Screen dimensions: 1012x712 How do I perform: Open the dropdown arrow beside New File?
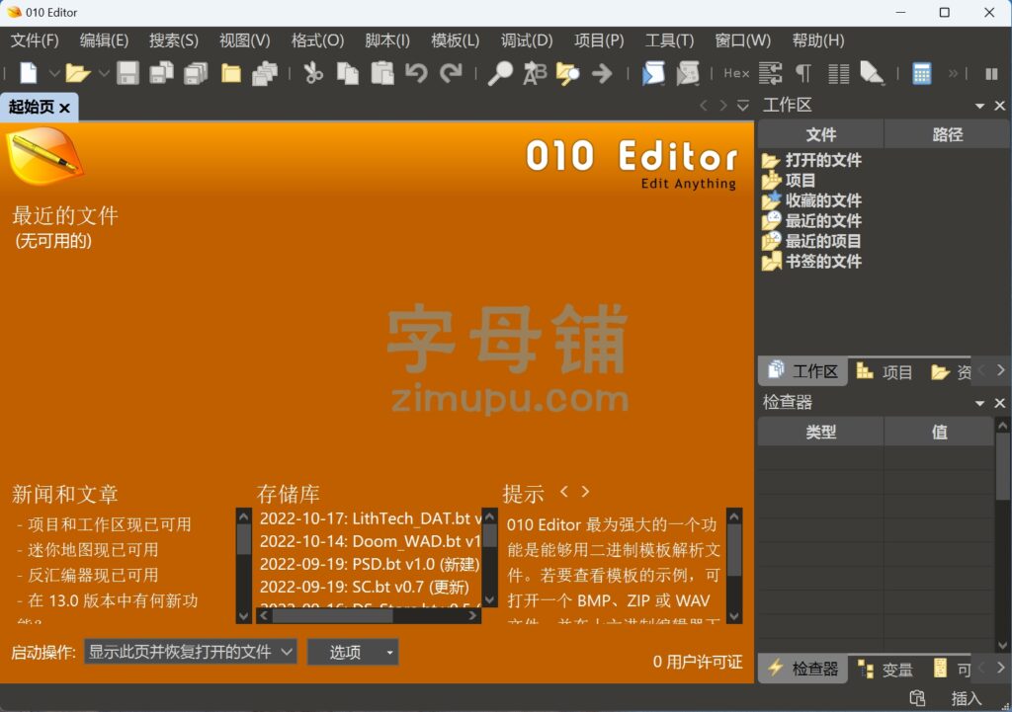point(54,73)
